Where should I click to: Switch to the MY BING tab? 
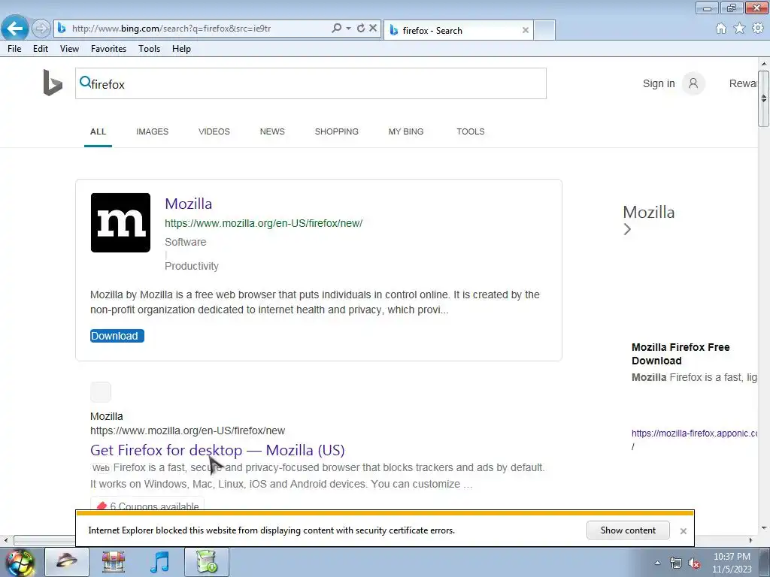click(x=406, y=131)
